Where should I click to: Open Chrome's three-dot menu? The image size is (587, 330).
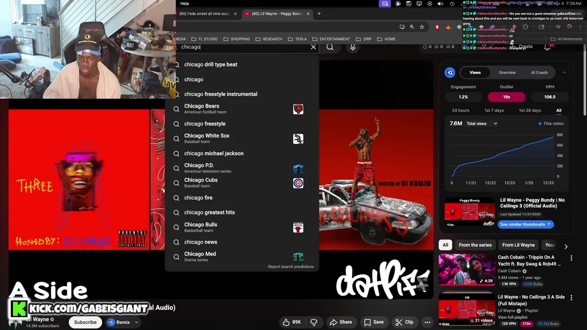coord(580,27)
